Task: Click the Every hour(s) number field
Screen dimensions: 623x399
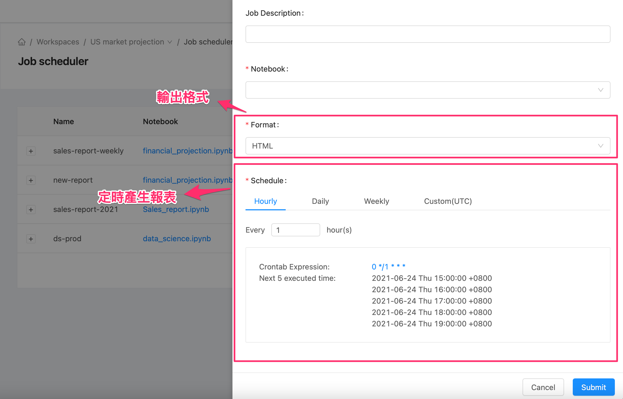Action: [295, 230]
